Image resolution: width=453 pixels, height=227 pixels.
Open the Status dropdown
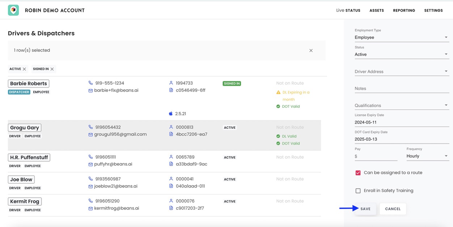[x=402, y=54]
